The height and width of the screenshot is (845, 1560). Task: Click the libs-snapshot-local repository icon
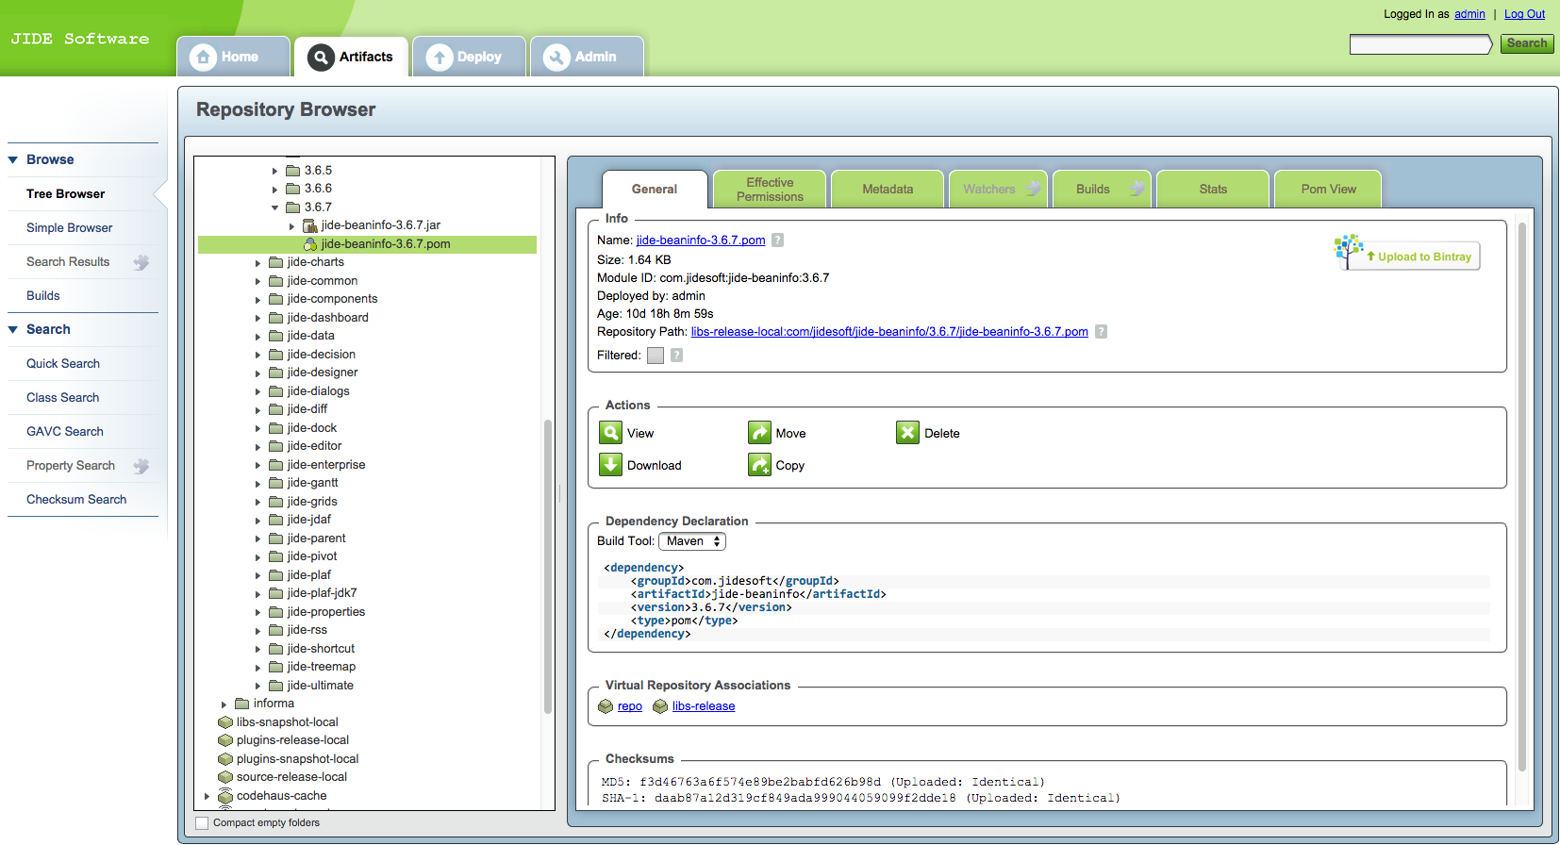coord(225,722)
